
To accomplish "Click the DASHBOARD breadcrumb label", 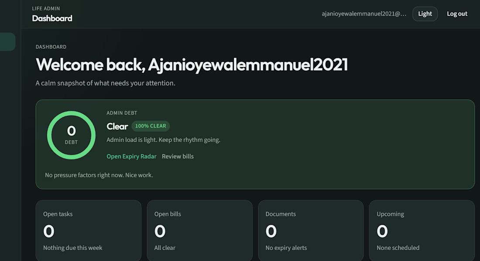I will click(x=51, y=47).
